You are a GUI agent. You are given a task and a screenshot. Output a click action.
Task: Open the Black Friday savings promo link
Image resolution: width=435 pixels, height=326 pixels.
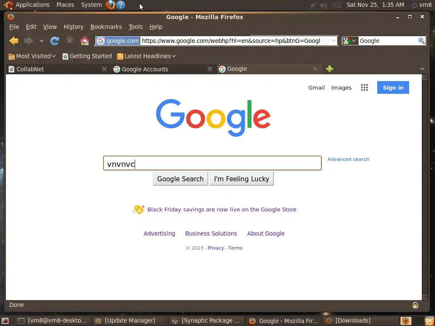coord(222,210)
